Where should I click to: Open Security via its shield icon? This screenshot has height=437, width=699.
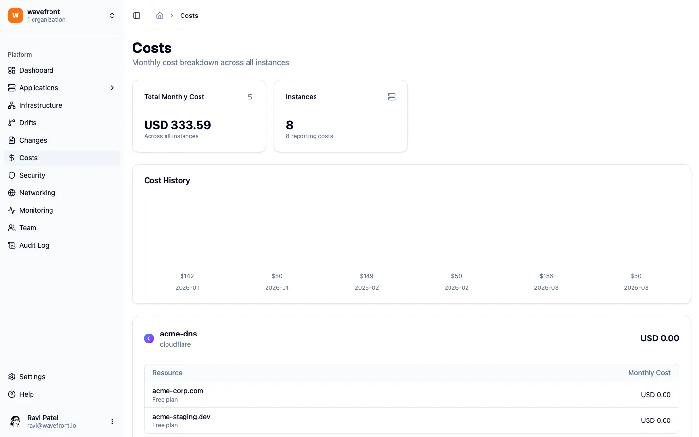[x=11, y=175]
